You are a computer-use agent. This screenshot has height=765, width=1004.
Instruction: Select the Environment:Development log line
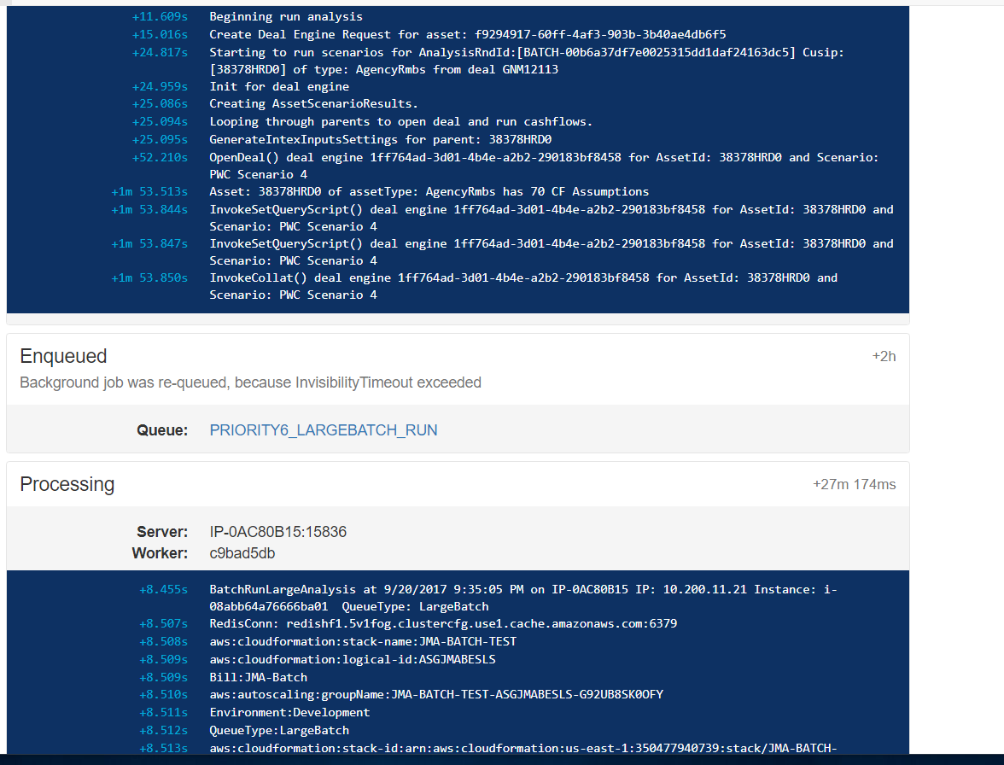(289, 711)
